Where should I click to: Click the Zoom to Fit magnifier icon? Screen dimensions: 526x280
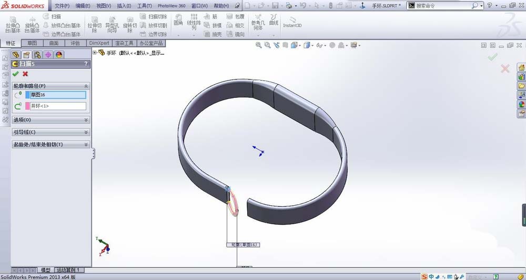click(x=258, y=45)
